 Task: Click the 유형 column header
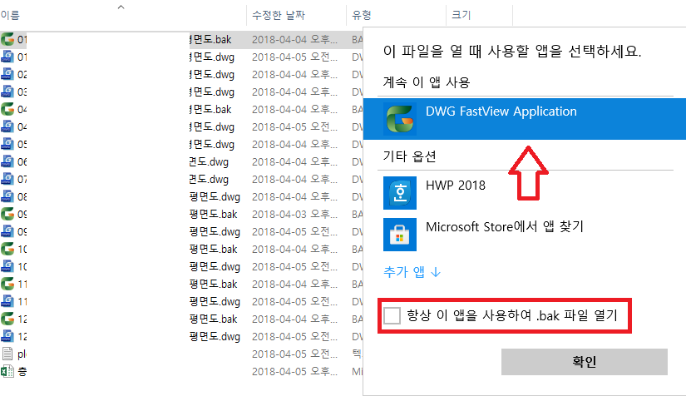362,15
